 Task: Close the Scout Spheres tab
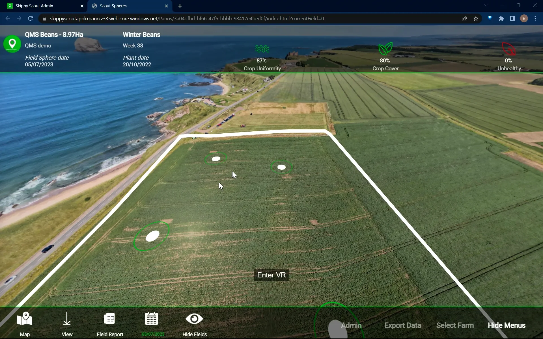(167, 6)
